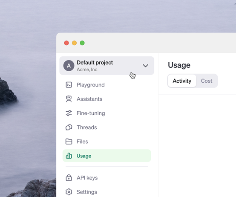Click the Playground text label
The image size is (236, 197).
[91, 85]
